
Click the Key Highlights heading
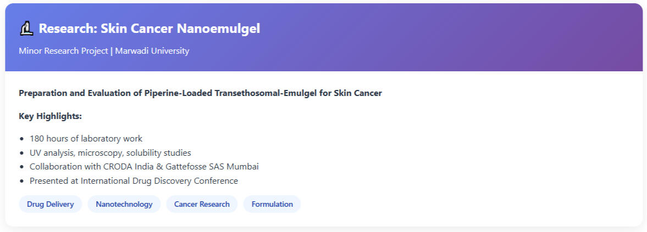tap(50, 116)
